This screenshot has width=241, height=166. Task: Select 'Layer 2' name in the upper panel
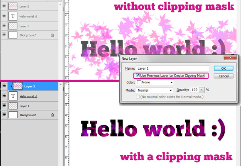24,7
